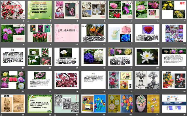
Task: Select slide 25 text-only slide 樱花
Action: [93, 80]
